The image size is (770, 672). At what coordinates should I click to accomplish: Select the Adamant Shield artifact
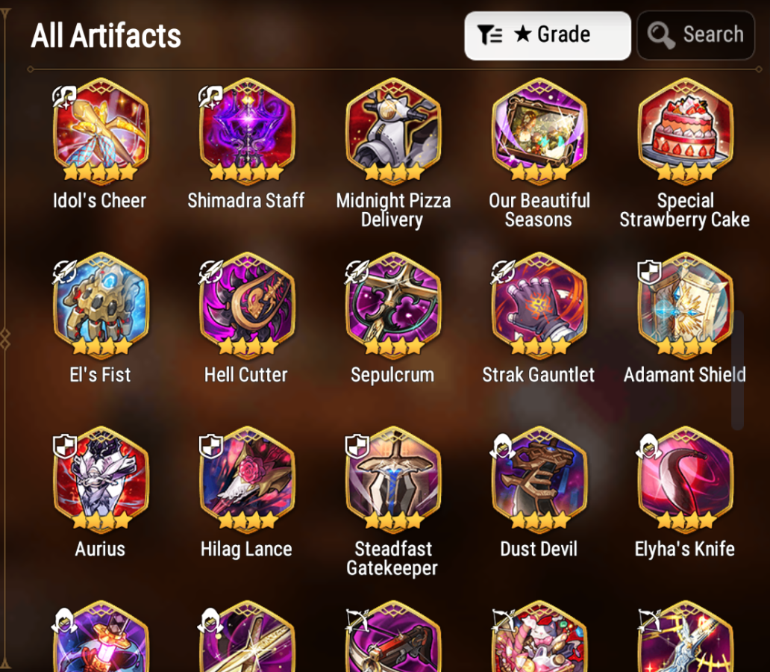click(x=686, y=305)
